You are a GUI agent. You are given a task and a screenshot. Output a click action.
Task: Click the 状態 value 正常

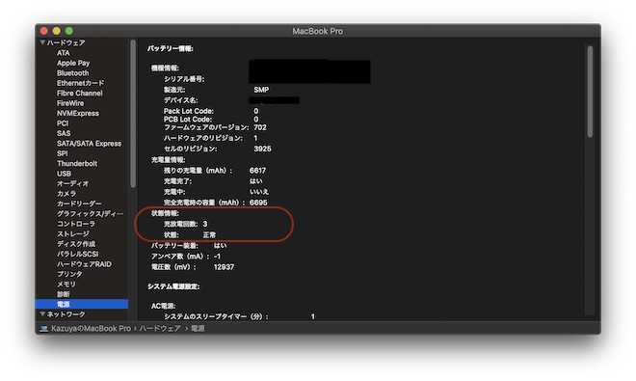point(209,234)
